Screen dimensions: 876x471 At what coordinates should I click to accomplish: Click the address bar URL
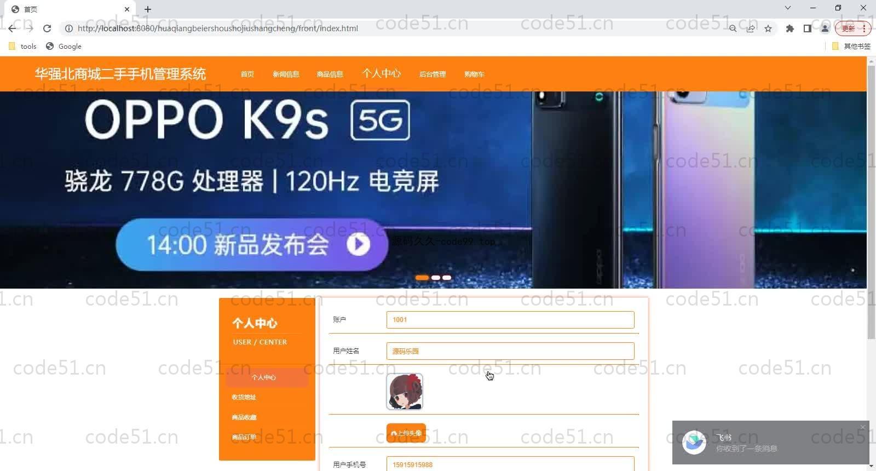click(x=218, y=28)
